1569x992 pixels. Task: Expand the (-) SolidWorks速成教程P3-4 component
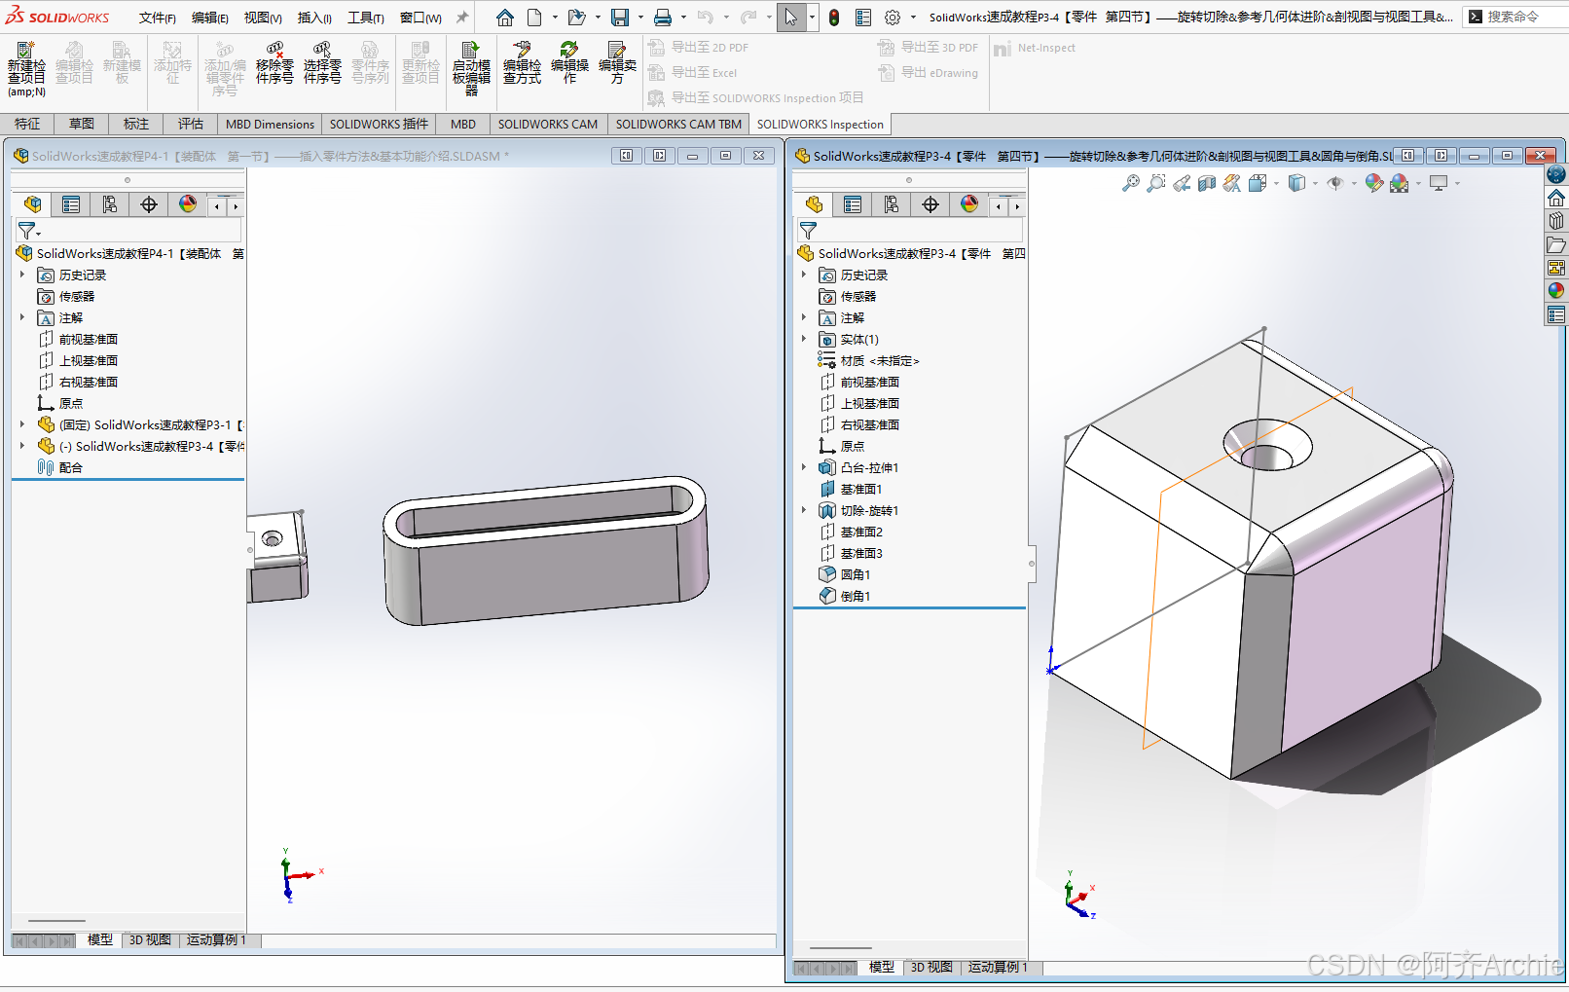pyautogui.click(x=22, y=446)
